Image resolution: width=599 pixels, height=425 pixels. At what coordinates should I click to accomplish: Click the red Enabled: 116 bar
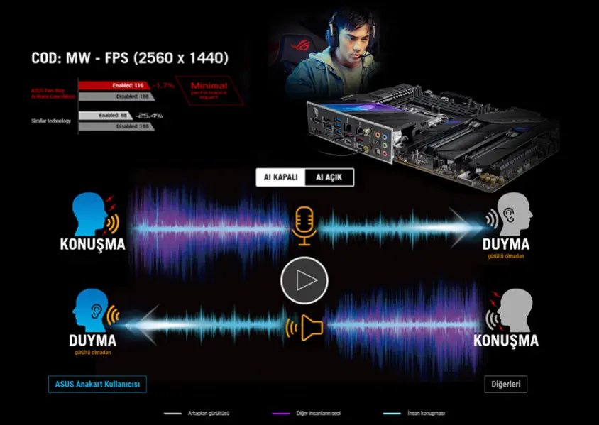pyautogui.click(x=114, y=86)
